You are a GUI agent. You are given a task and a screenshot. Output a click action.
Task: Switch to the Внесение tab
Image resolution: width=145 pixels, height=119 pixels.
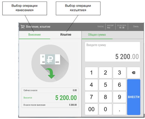[34, 35]
